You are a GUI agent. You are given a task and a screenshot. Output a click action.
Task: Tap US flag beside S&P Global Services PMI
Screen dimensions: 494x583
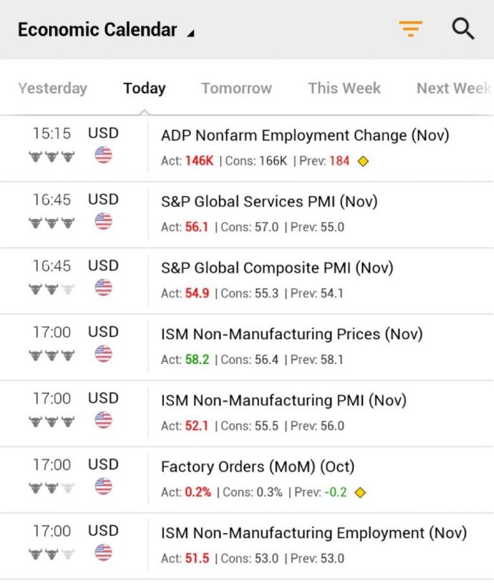(103, 222)
